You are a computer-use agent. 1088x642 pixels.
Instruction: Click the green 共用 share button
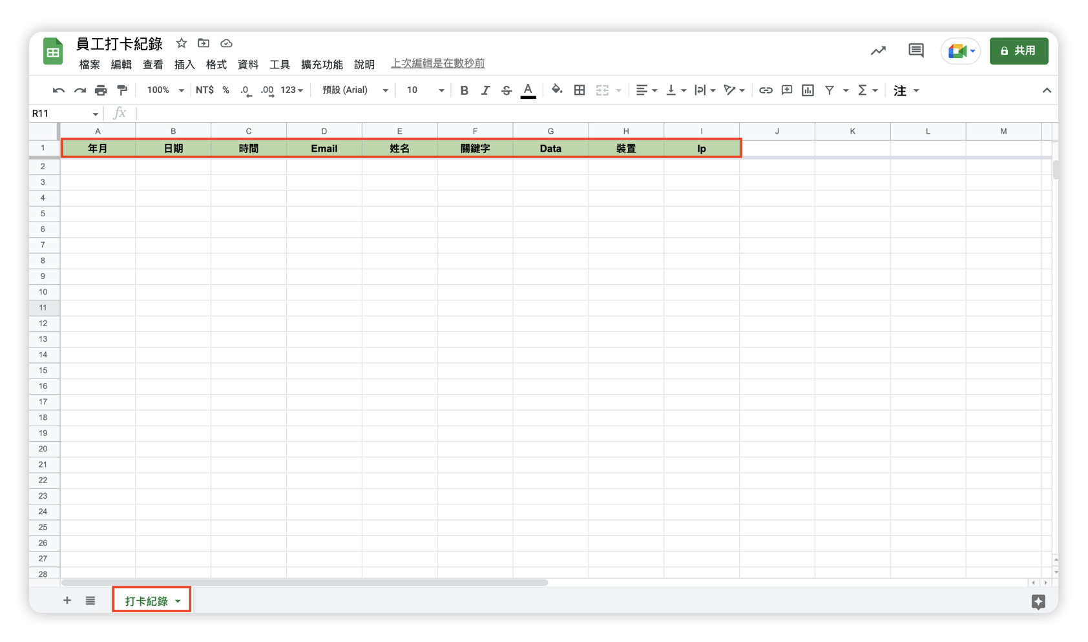[x=1018, y=50]
